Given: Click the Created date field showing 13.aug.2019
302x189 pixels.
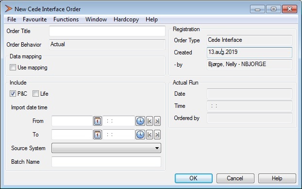Looking at the screenshot, I should (250, 52).
